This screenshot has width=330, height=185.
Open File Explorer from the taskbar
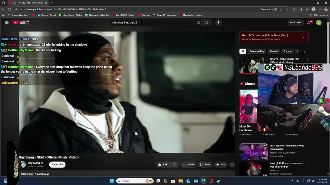pos(181,181)
